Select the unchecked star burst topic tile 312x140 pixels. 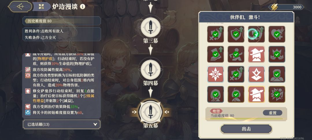tap(216, 74)
